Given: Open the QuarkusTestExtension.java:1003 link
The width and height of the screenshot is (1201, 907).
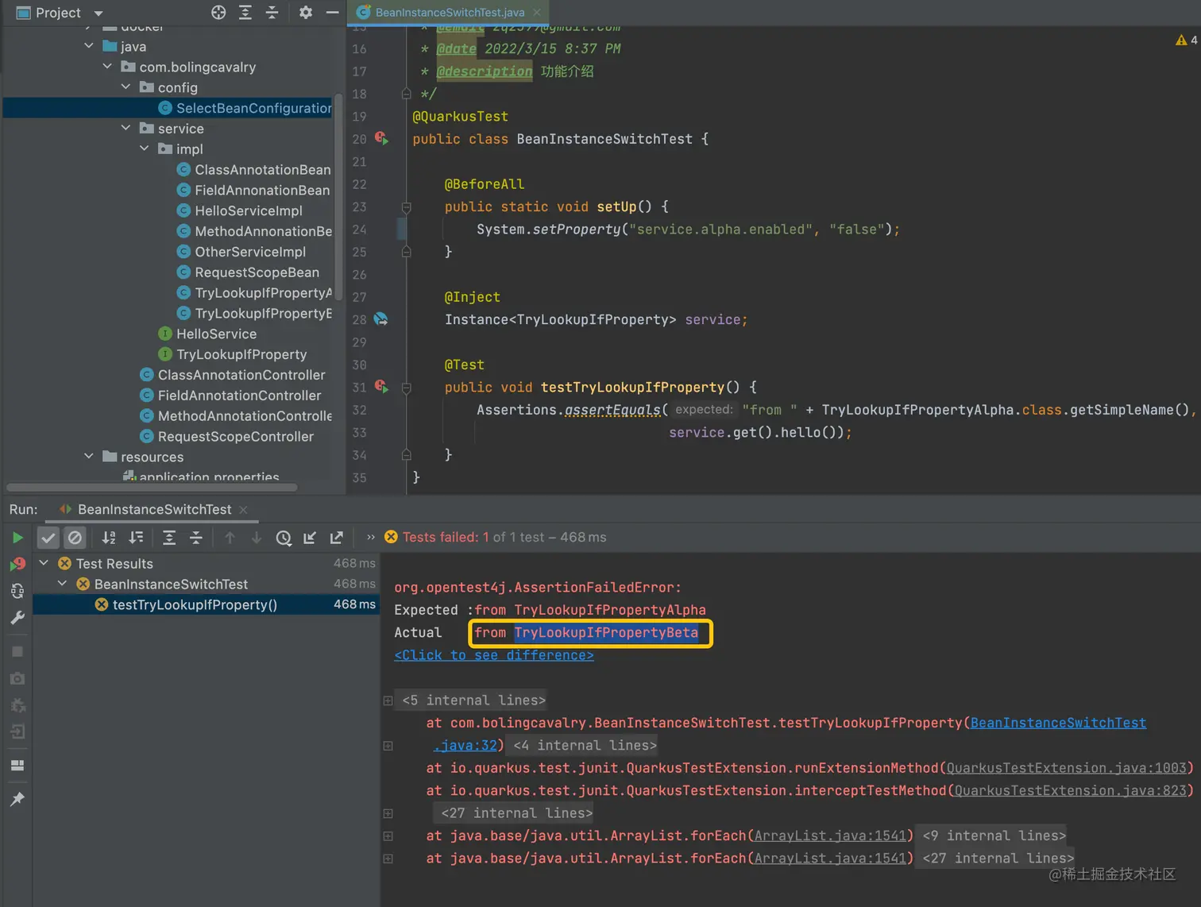Looking at the screenshot, I should point(1066,768).
